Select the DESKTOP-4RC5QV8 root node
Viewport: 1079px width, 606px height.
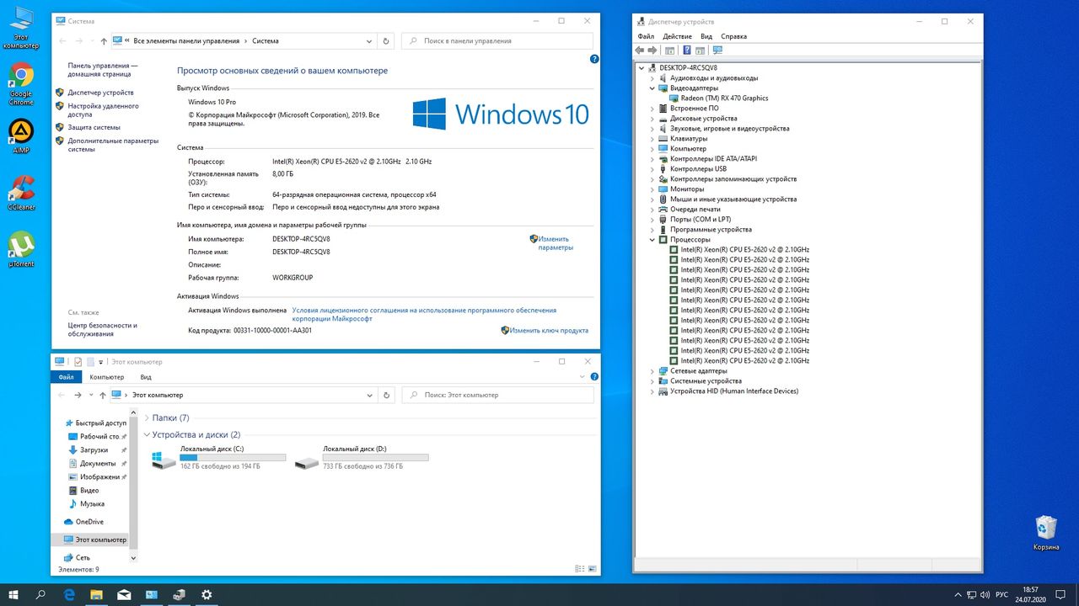tap(688, 68)
